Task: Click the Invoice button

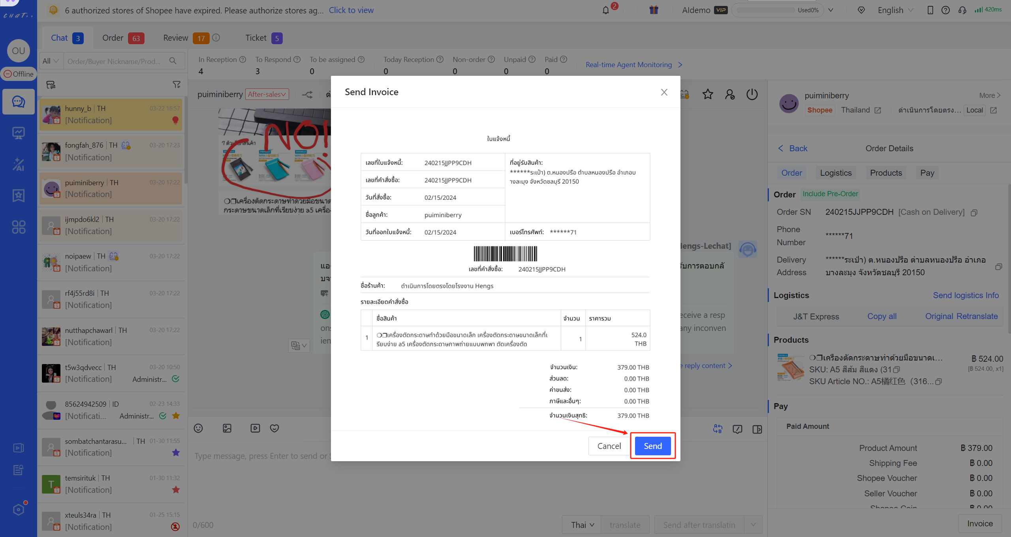Action: point(980,524)
